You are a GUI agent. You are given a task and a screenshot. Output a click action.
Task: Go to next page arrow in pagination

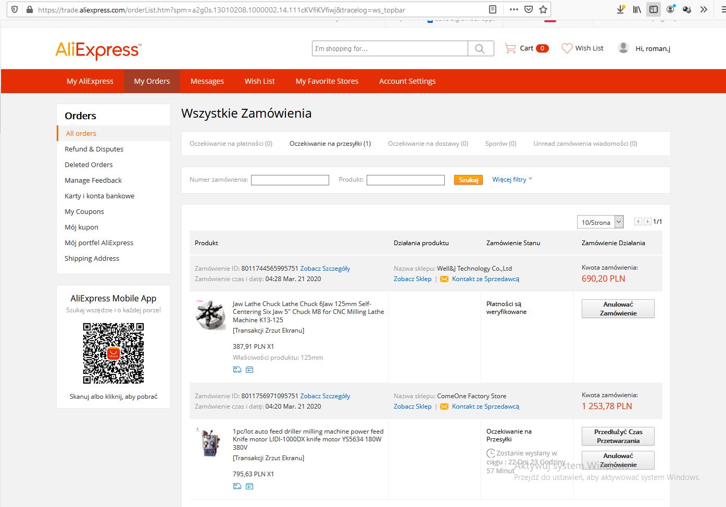(x=647, y=222)
